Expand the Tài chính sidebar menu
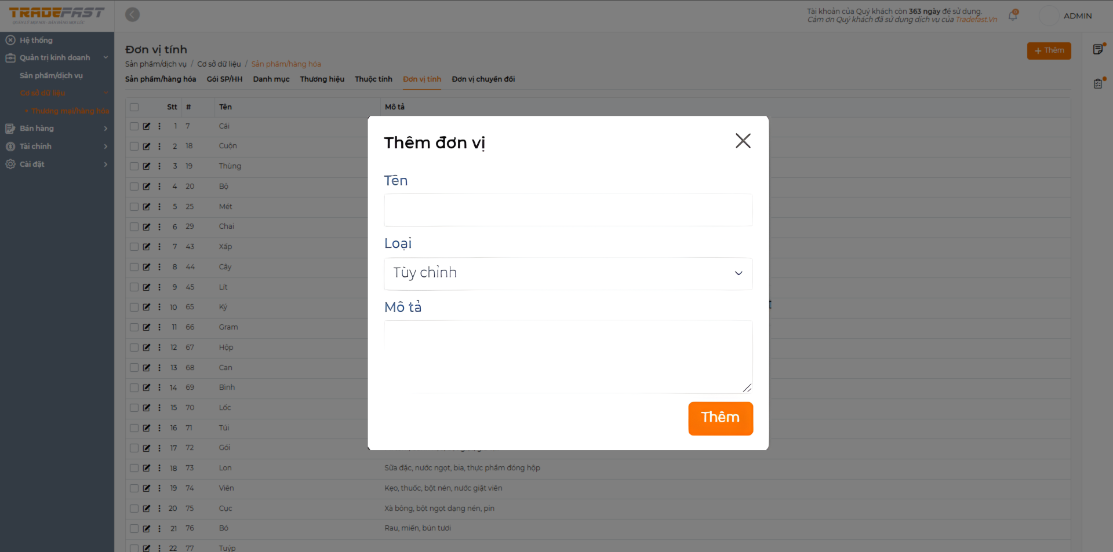This screenshot has width=1113, height=552. pyautogui.click(x=57, y=147)
